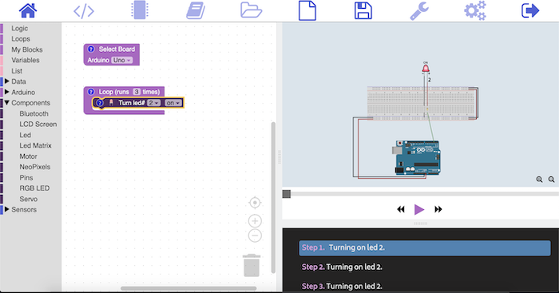Open the code view icon
Image resolution: width=559 pixels, height=293 pixels.
pos(84,11)
